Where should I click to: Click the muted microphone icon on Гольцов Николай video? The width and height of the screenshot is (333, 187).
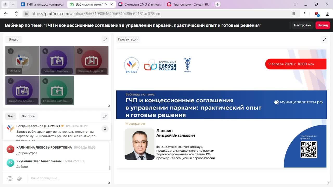(45, 81)
